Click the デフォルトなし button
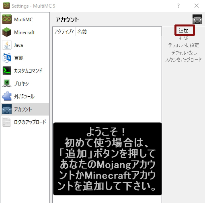The height and width of the screenshot is (203, 205). tap(184, 53)
